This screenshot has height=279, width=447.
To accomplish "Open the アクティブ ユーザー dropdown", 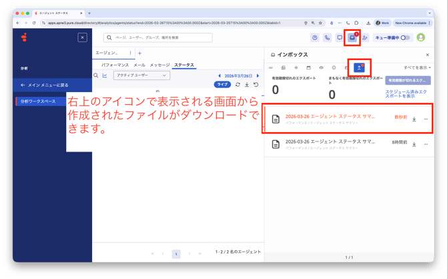I will [141, 75].
